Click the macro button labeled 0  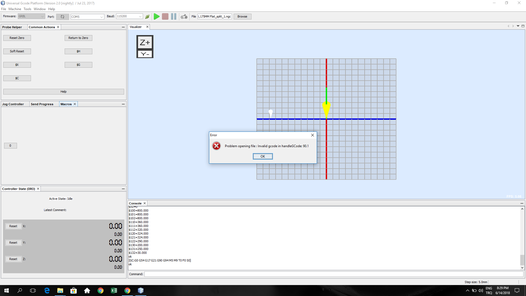(10, 146)
